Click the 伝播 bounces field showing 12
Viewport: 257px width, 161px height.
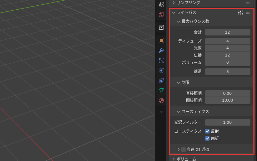tap(228, 55)
